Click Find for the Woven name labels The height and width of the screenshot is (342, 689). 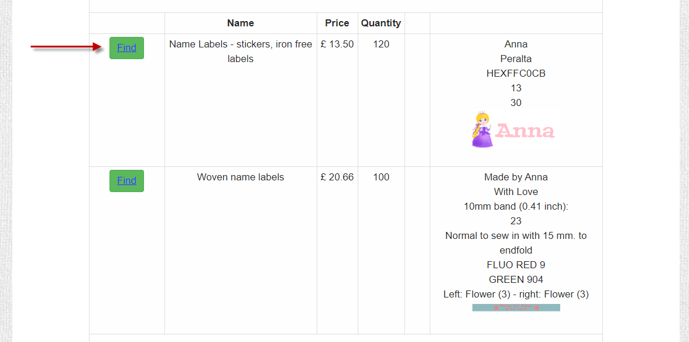[126, 181]
